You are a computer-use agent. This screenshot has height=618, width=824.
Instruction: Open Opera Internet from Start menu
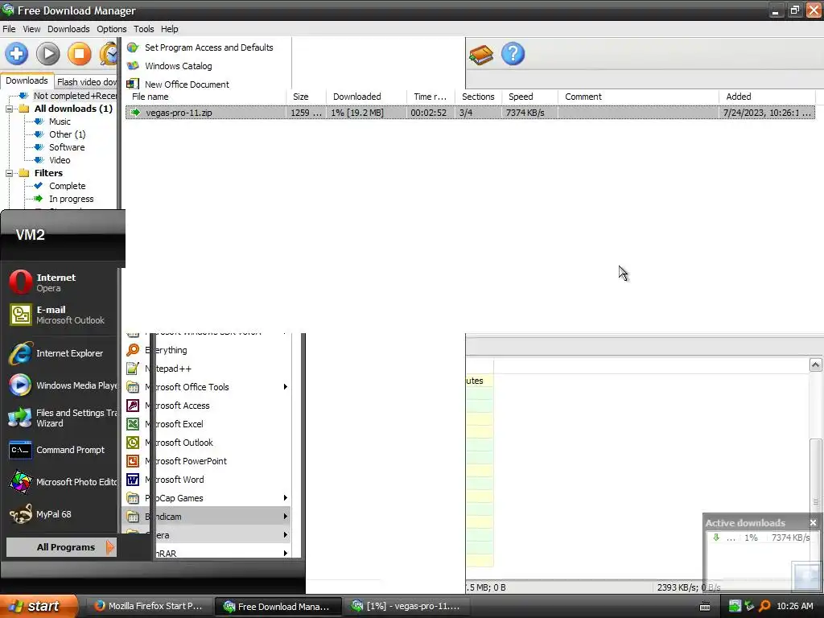pos(60,282)
